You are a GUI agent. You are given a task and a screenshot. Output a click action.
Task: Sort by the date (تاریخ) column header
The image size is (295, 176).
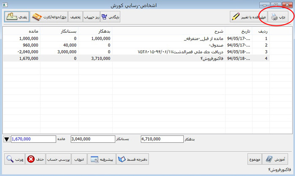tap(238, 31)
